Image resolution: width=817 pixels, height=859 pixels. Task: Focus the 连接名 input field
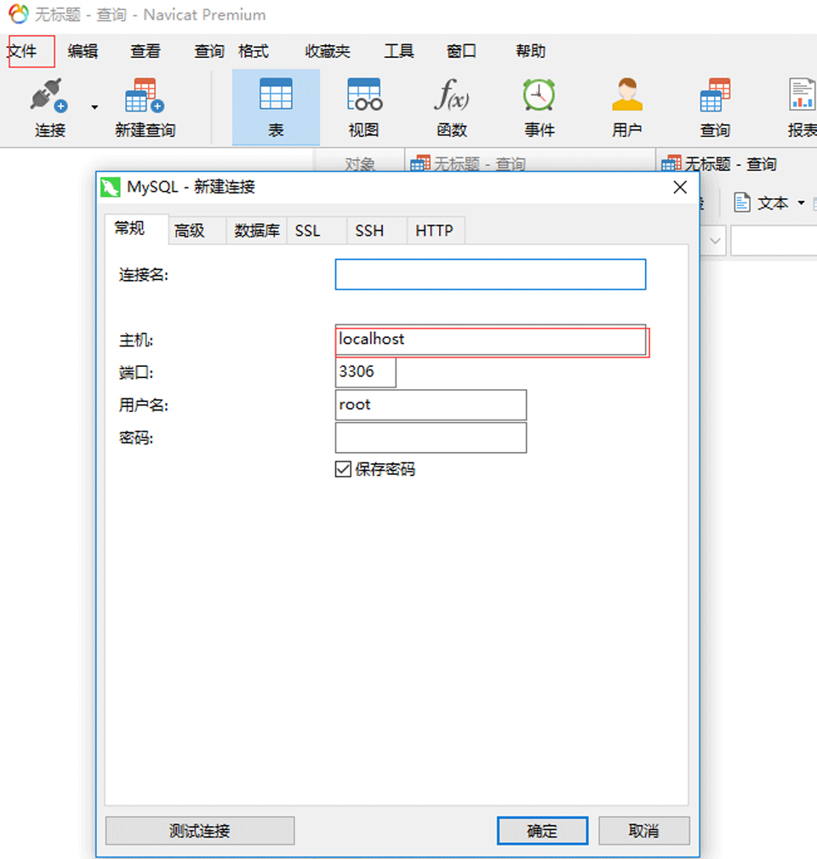[490, 274]
